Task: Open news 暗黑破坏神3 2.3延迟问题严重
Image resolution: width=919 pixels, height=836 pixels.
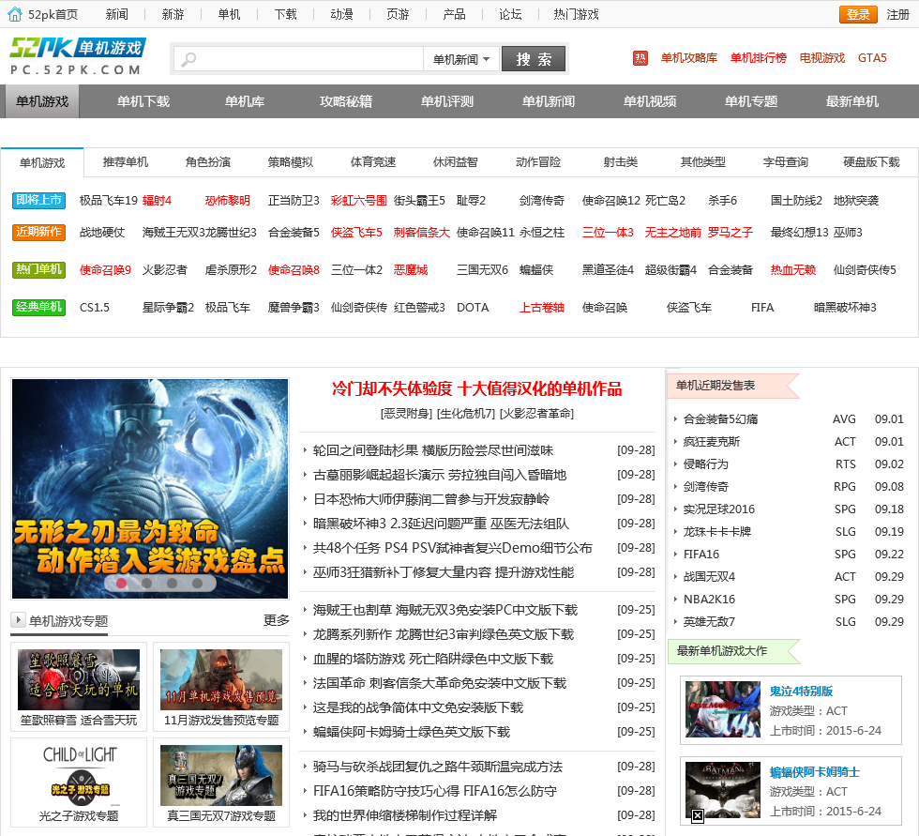Action: [441, 524]
